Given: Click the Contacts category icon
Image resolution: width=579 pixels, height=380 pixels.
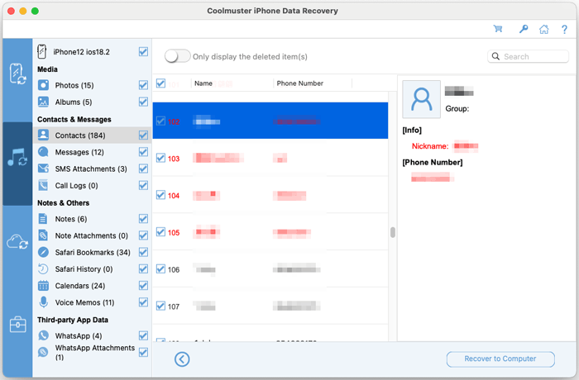Looking at the screenshot, I should click(x=43, y=135).
